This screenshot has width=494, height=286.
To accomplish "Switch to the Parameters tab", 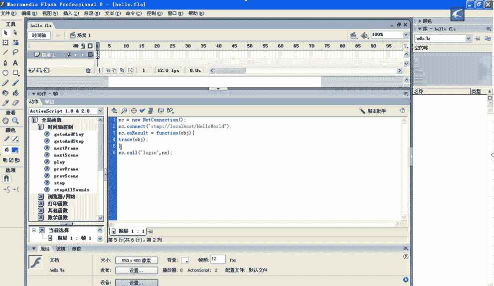I will (76, 249).
